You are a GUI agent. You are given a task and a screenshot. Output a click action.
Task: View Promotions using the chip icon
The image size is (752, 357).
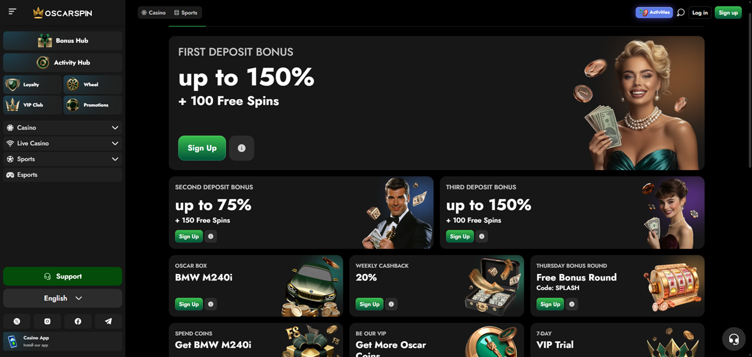[x=92, y=105]
